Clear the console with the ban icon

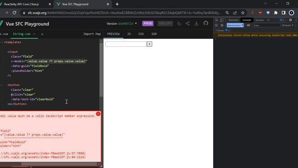tap(222, 25)
